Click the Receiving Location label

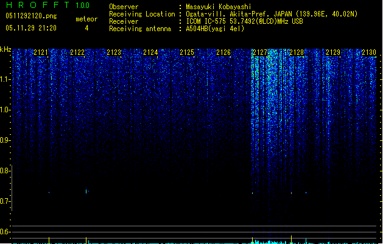pos(142,14)
